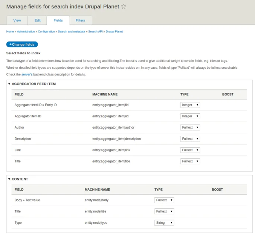Click machine name entity:aggregator_item|description
This screenshot has width=255, height=234.
point(117,139)
